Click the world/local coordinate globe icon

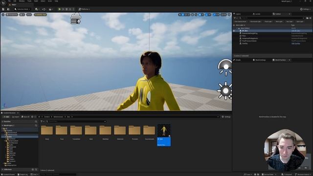click(193, 15)
